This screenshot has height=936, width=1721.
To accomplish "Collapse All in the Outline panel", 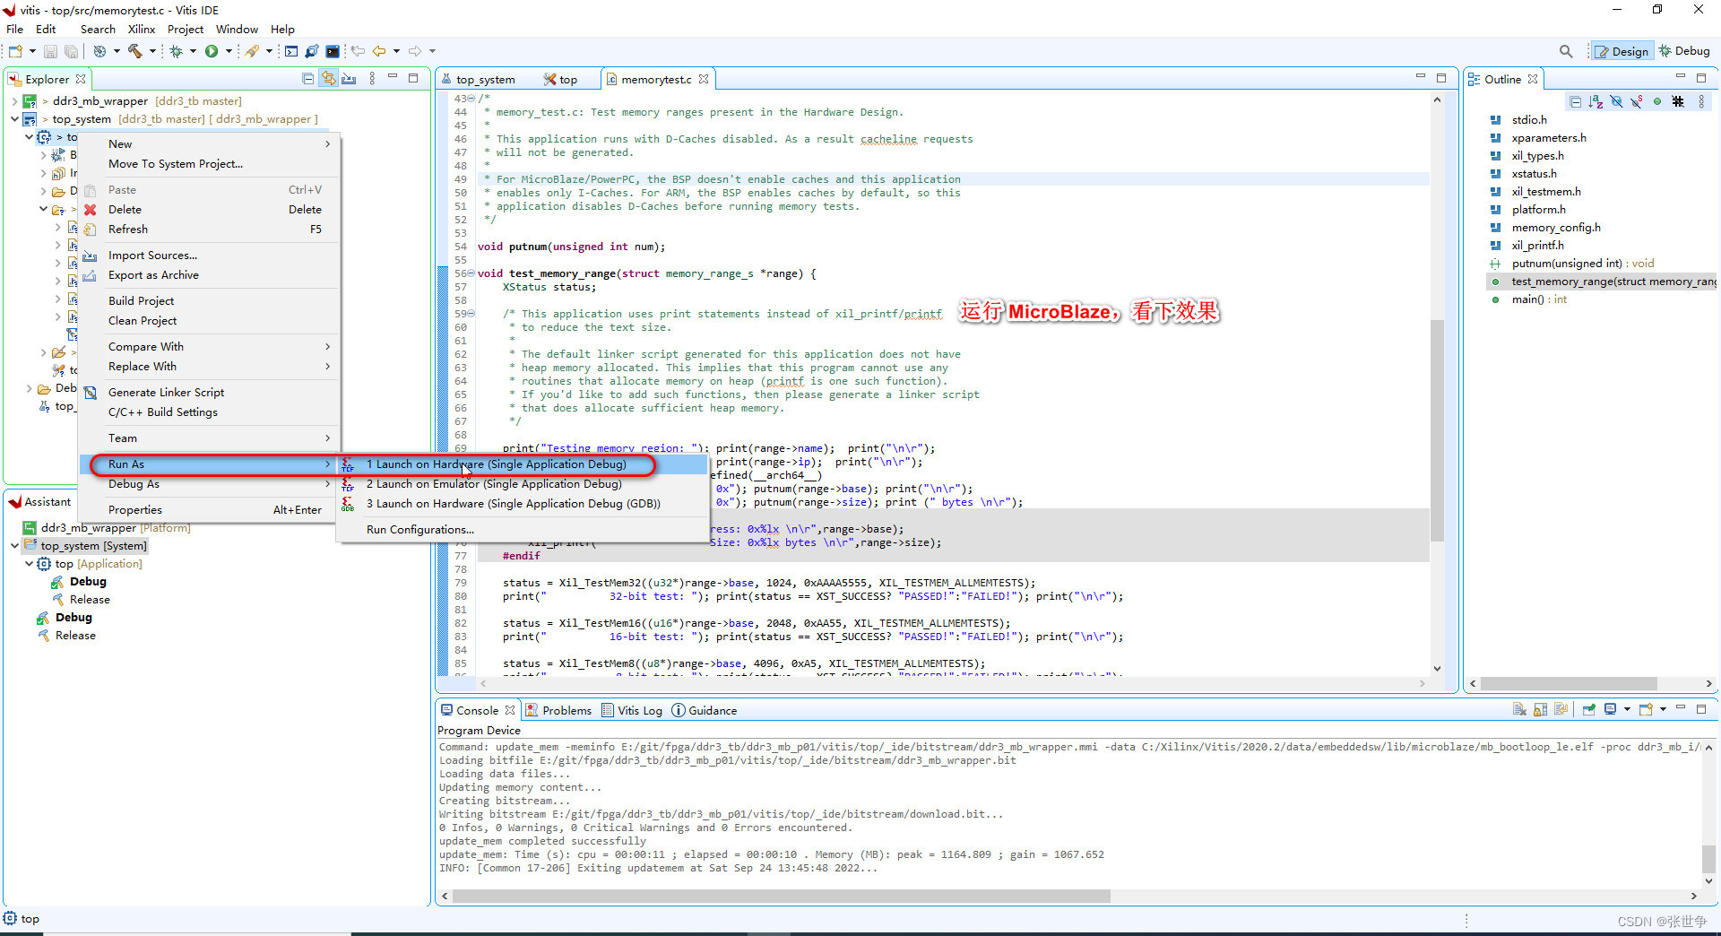I will (x=1575, y=101).
